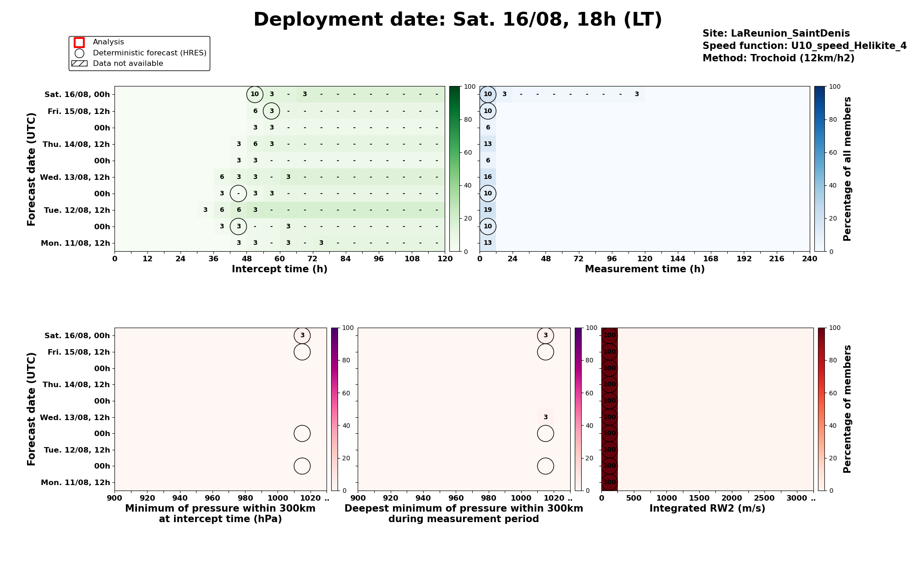This screenshot has height=572, width=916.
Task: Click the 19 cell in Measurement time panel
Action: point(488,210)
